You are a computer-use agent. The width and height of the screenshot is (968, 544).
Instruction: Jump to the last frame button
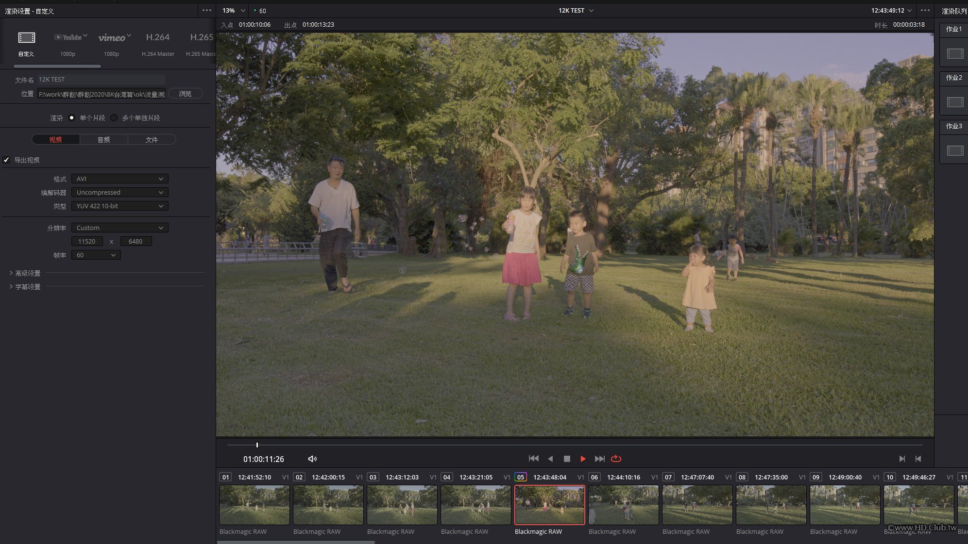tap(600, 459)
